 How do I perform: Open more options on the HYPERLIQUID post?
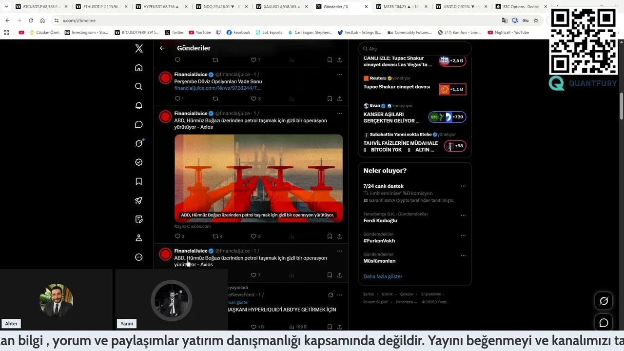pyautogui.click(x=340, y=295)
